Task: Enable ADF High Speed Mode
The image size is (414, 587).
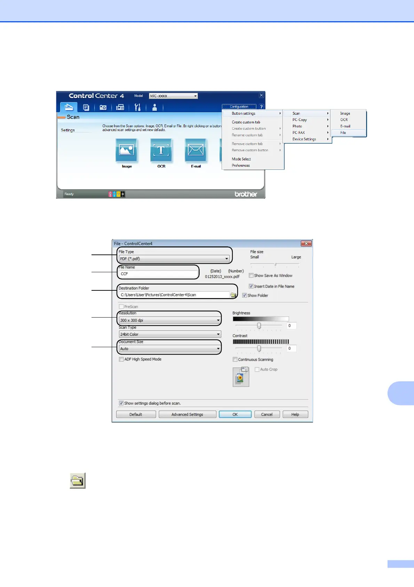Action: click(121, 359)
